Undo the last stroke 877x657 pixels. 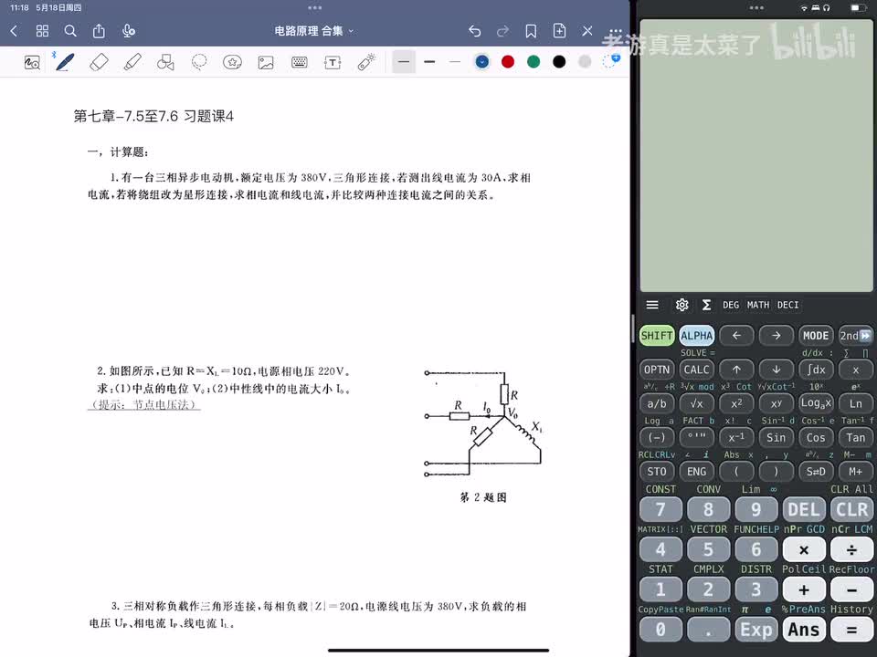click(475, 31)
